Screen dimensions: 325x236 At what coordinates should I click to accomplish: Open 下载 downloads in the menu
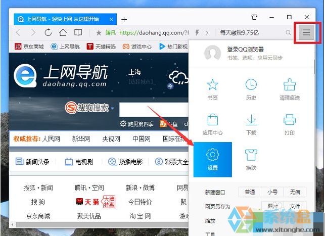tap(251, 124)
